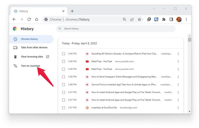Open the Chrome three-dot menu

tap(186, 19)
